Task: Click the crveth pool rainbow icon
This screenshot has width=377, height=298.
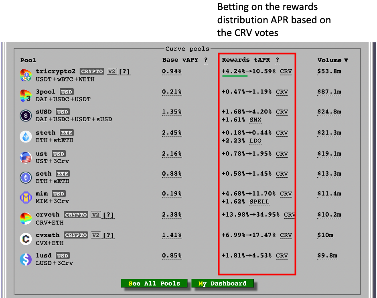Action: [x=26, y=219]
